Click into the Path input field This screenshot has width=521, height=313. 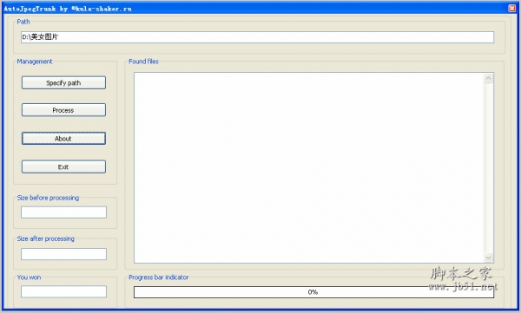tap(257, 37)
